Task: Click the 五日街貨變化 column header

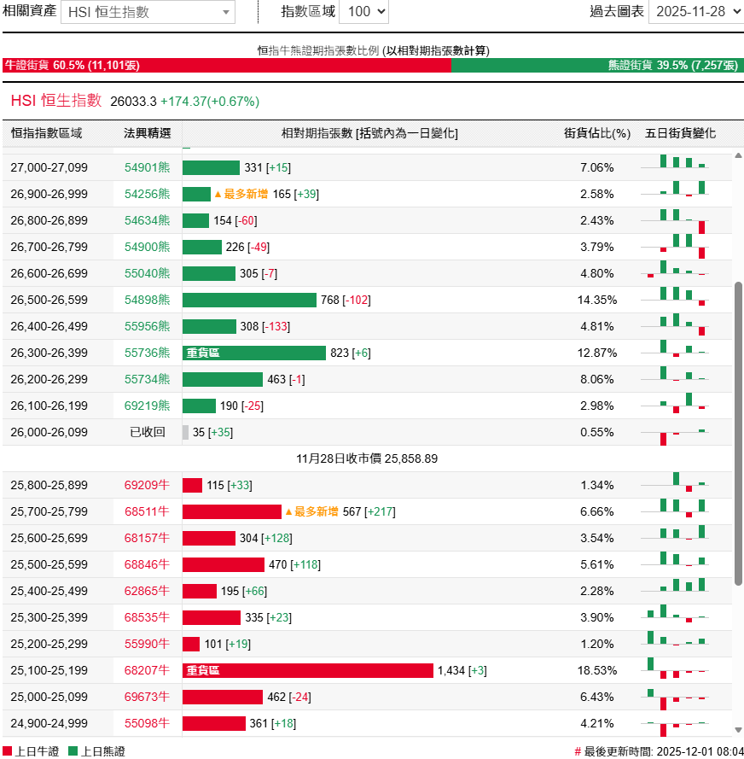Action: click(680, 135)
